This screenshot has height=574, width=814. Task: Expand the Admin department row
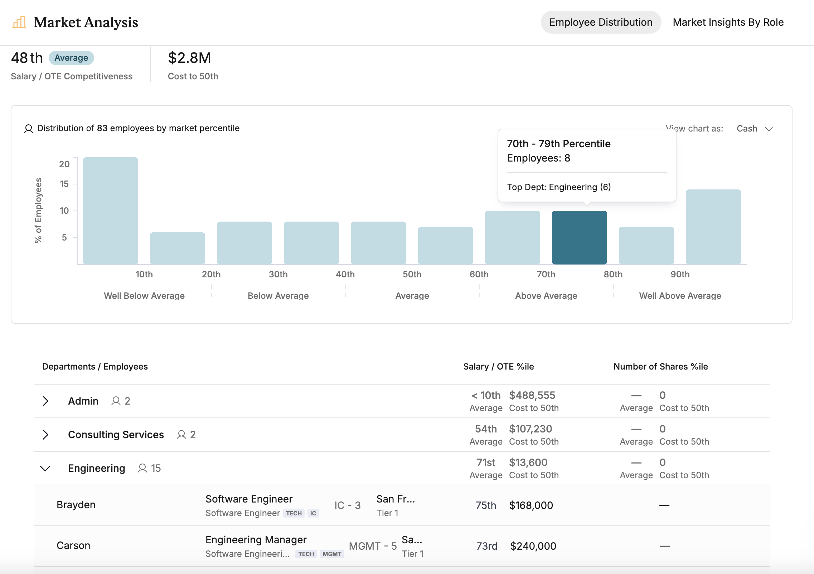(x=45, y=401)
